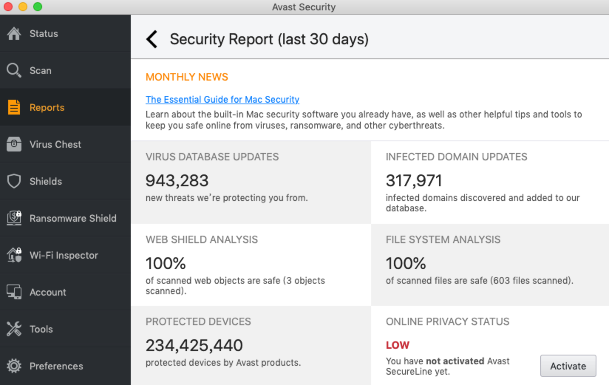Open The Essential Guide for Mac Security link
609x385 pixels.
point(222,99)
